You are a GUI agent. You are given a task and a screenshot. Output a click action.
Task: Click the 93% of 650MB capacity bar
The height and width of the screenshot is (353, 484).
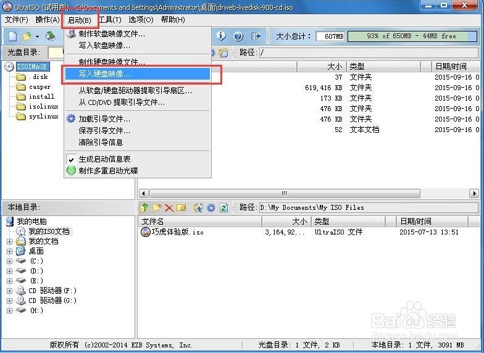pos(412,36)
